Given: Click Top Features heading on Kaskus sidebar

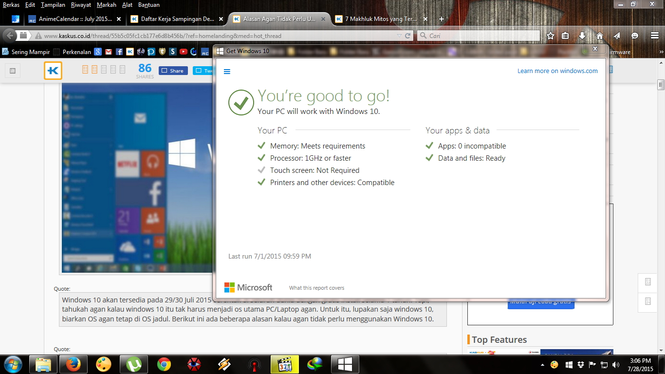Looking at the screenshot, I should (499, 340).
